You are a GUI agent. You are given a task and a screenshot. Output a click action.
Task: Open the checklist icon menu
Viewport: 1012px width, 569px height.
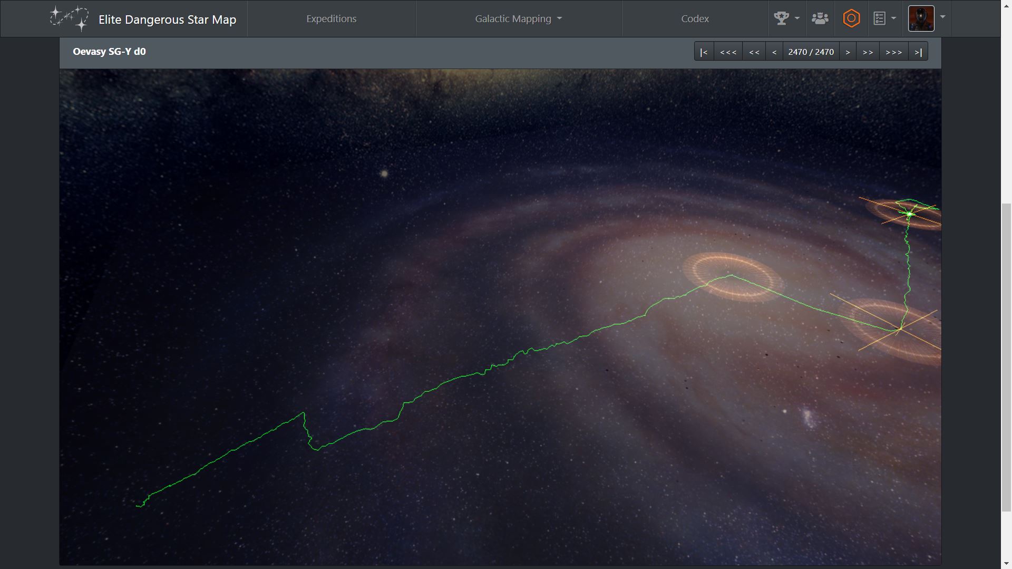coord(879,18)
